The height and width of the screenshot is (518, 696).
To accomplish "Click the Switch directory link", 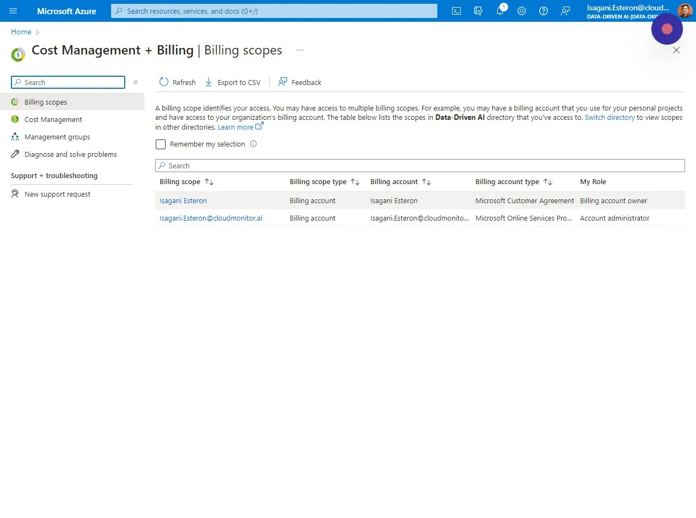I will [610, 117].
